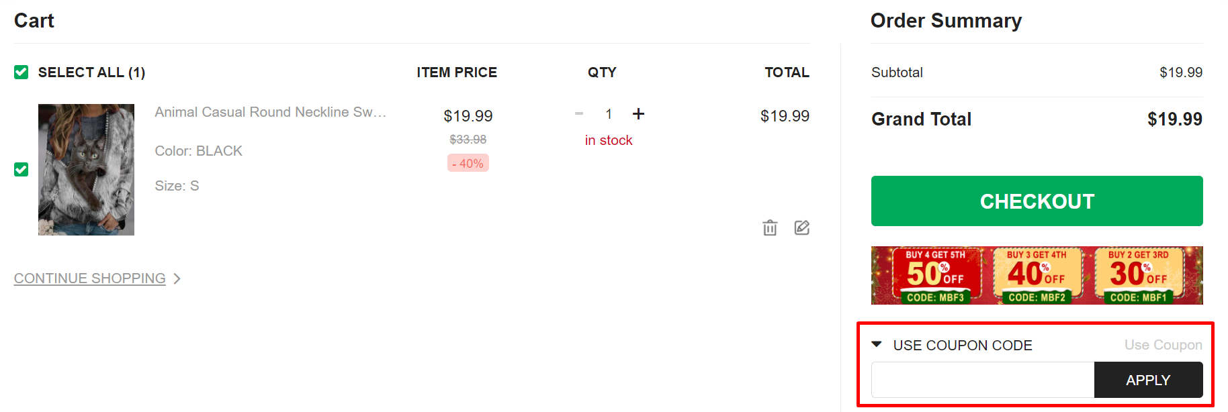Apply the coupon with the Apply button
1228x412 pixels.
1149,380
